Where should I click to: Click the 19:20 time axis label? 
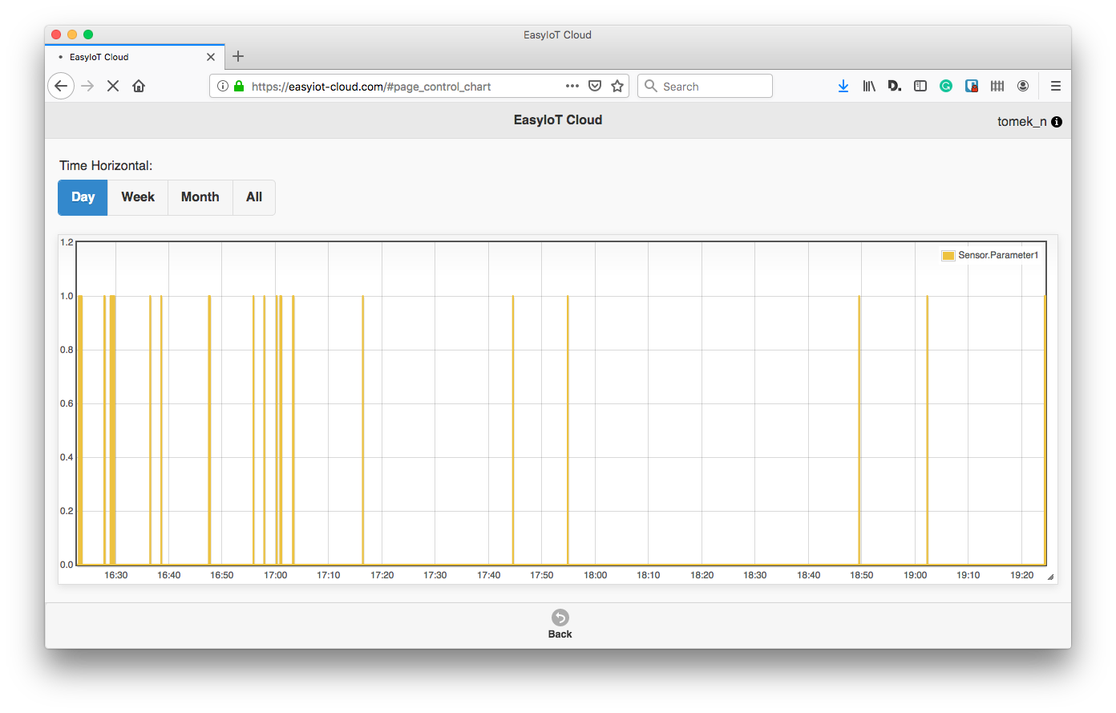point(1022,575)
